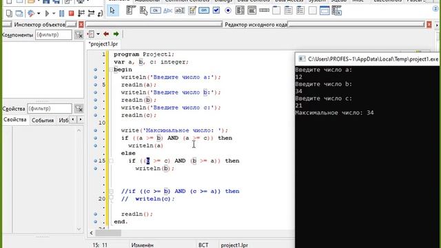Pick the TEdit abI component icon

point(179,11)
